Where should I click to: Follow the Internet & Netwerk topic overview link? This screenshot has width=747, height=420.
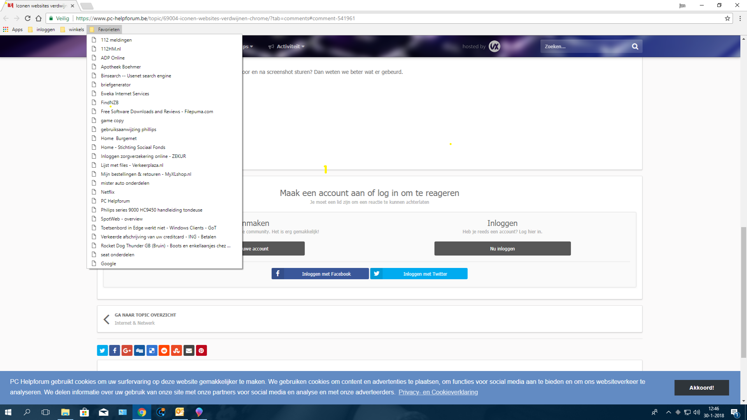tap(135, 323)
